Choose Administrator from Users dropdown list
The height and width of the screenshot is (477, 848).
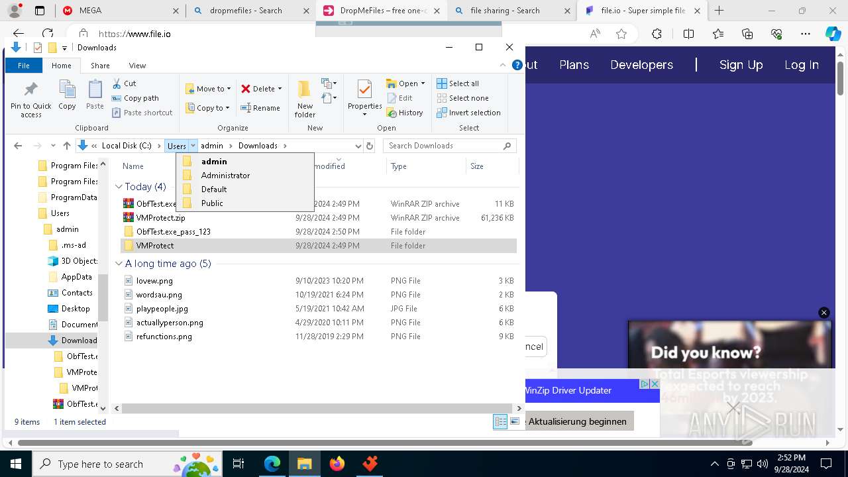tap(245, 176)
